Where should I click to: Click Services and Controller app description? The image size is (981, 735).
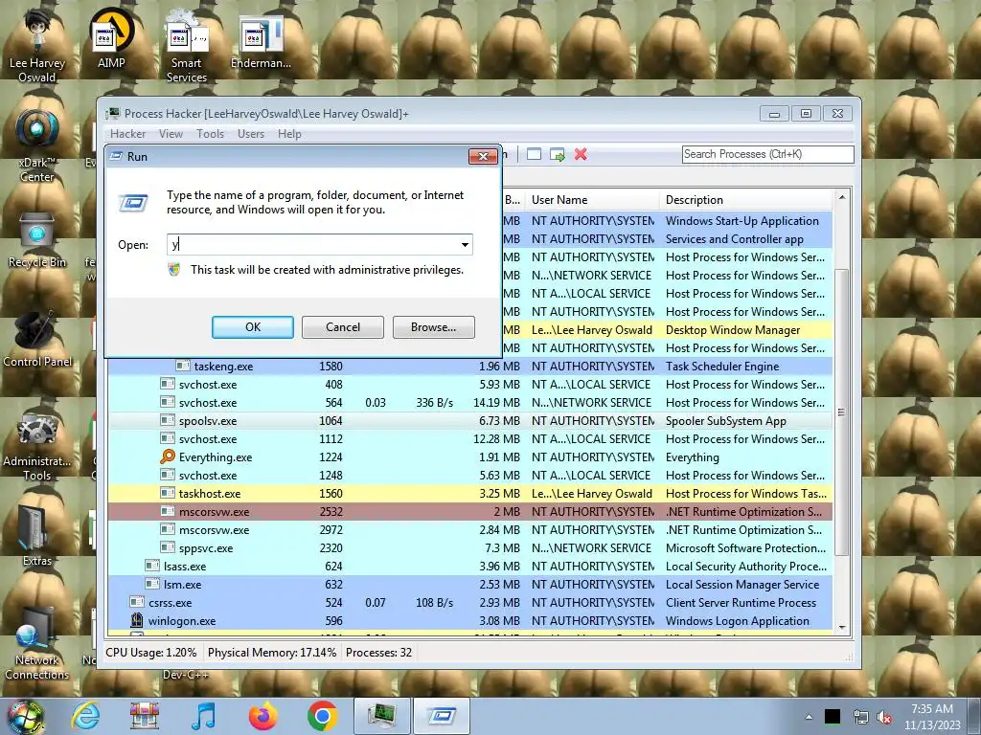pyautogui.click(x=735, y=238)
